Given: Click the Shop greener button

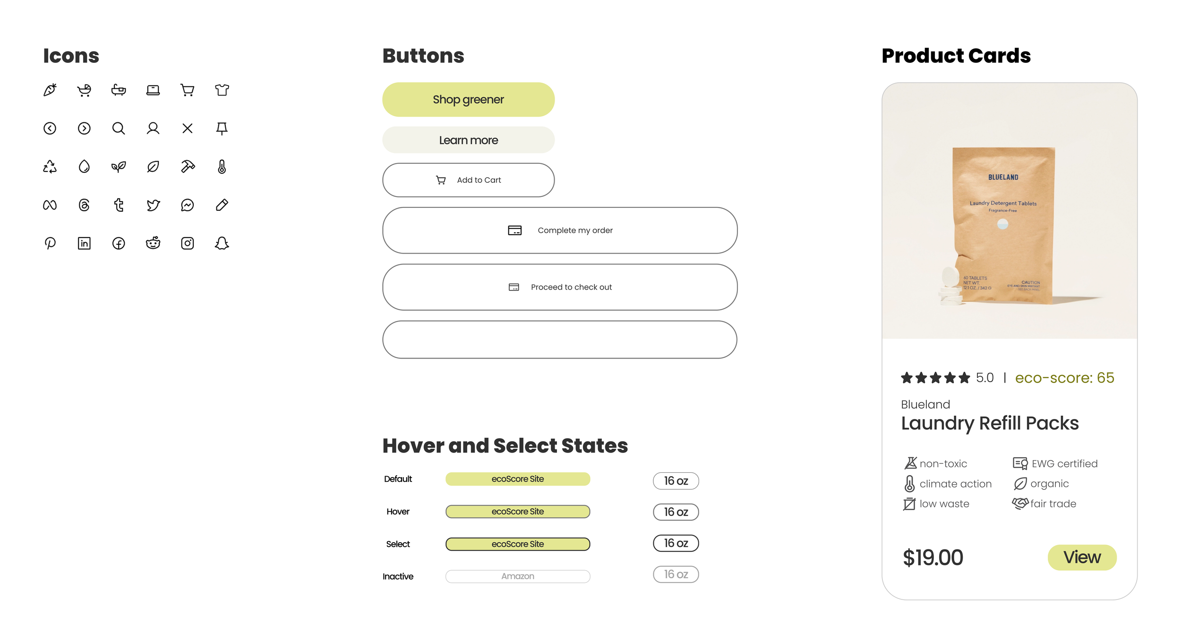Looking at the screenshot, I should 468,99.
